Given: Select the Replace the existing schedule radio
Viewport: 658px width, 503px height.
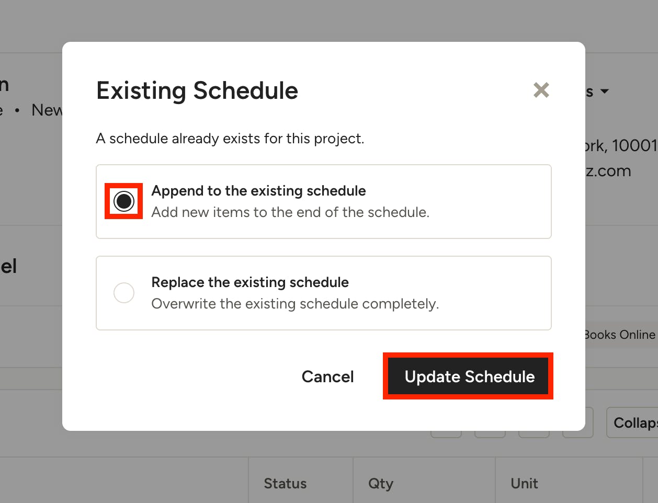Looking at the screenshot, I should (124, 293).
